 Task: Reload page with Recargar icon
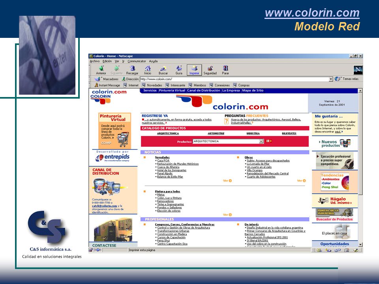(x=132, y=68)
